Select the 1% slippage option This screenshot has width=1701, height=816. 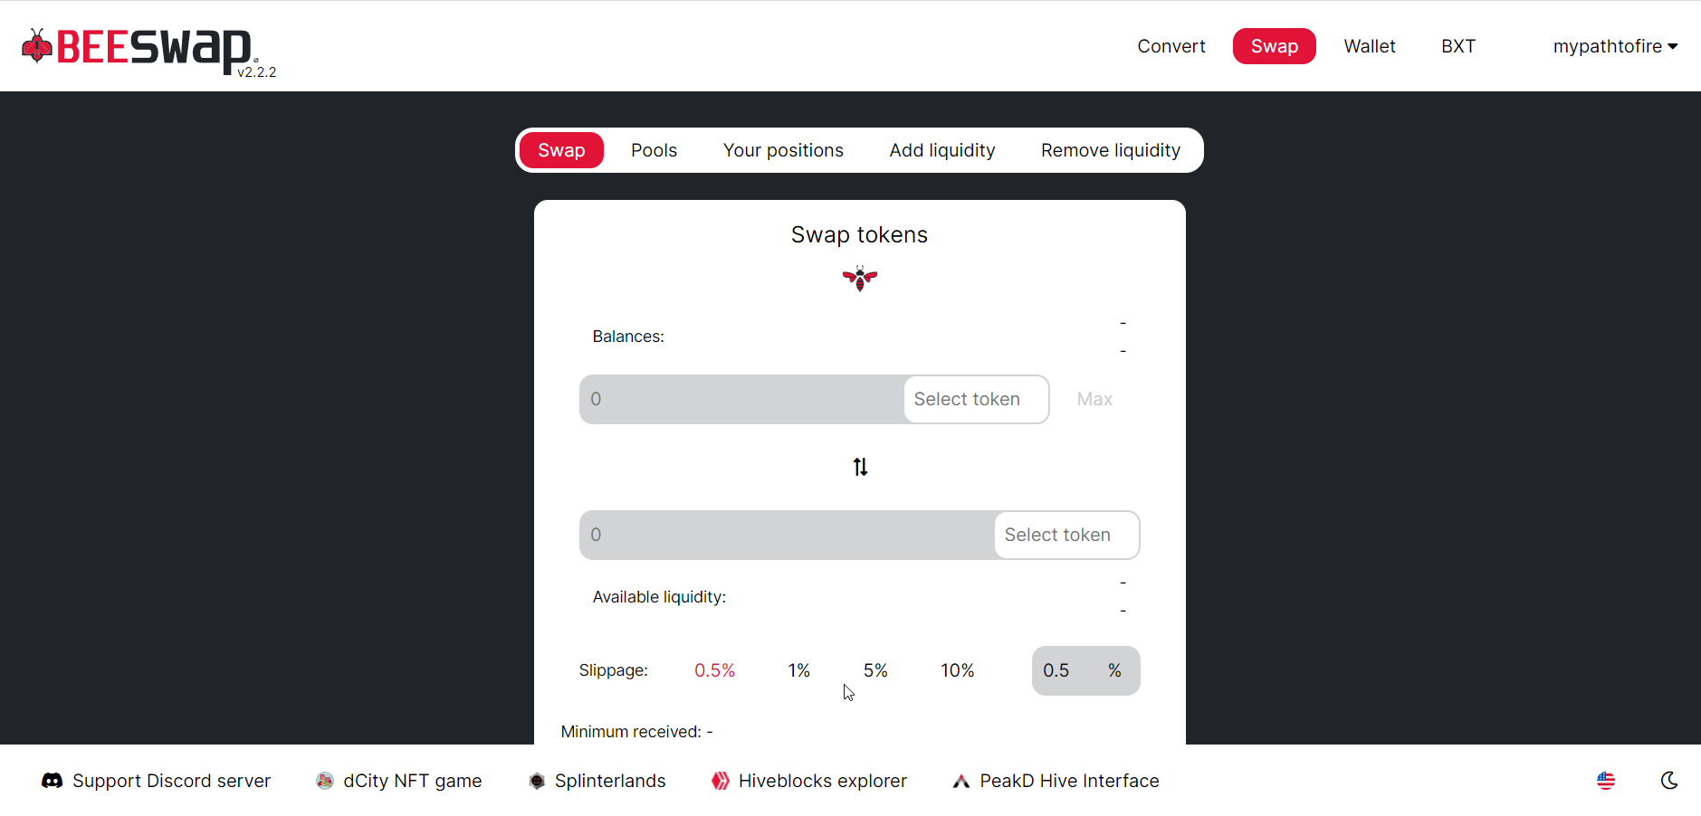point(798,670)
